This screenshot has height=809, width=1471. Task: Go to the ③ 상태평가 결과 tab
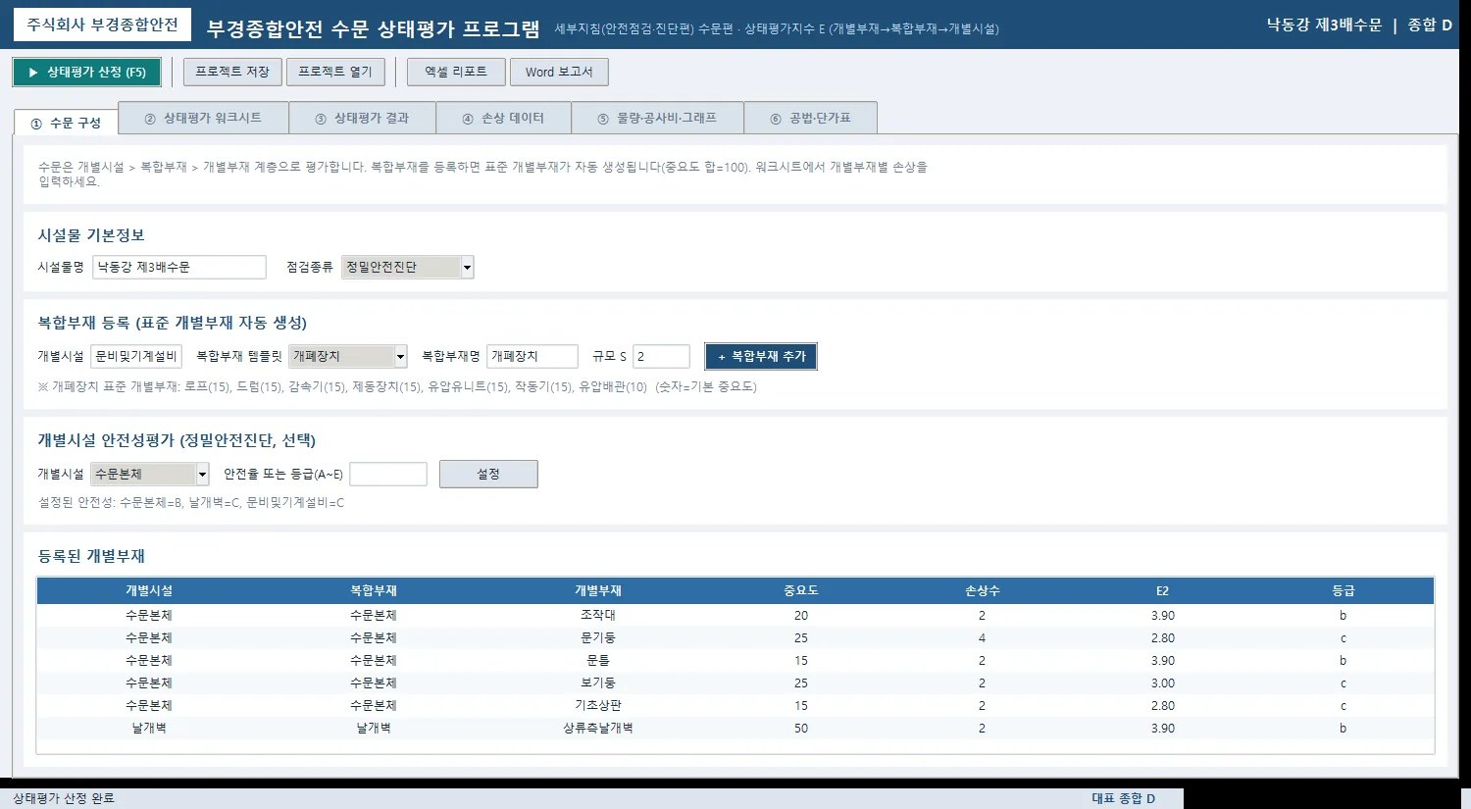pos(362,118)
